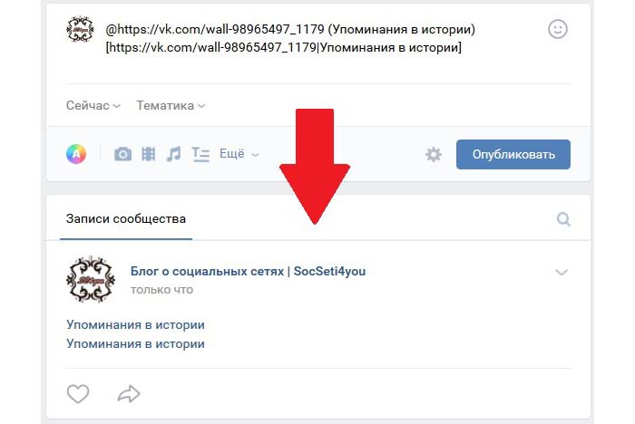The width and height of the screenshot is (635, 424).
Task: Attach music with the note icon
Action: [x=174, y=154]
